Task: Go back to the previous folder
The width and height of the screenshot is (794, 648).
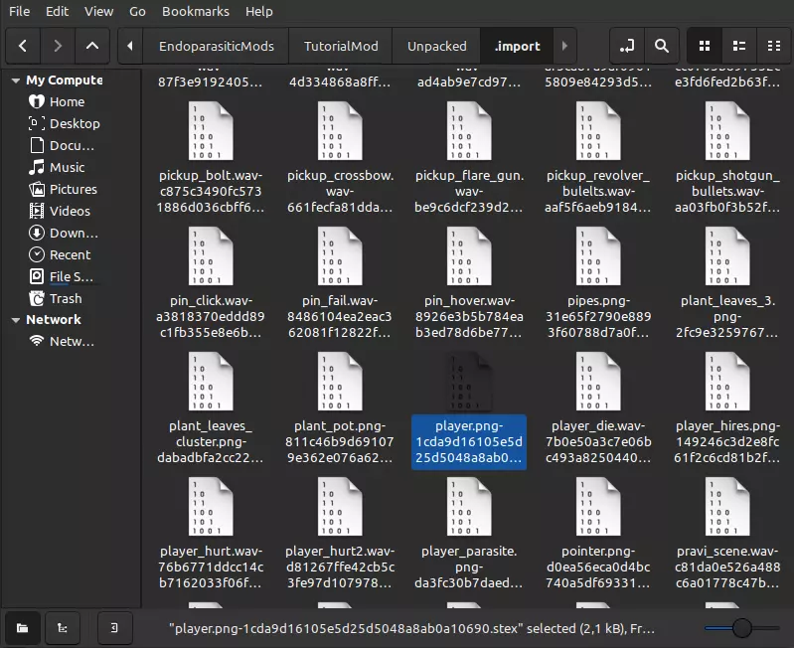Action: [23, 46]
